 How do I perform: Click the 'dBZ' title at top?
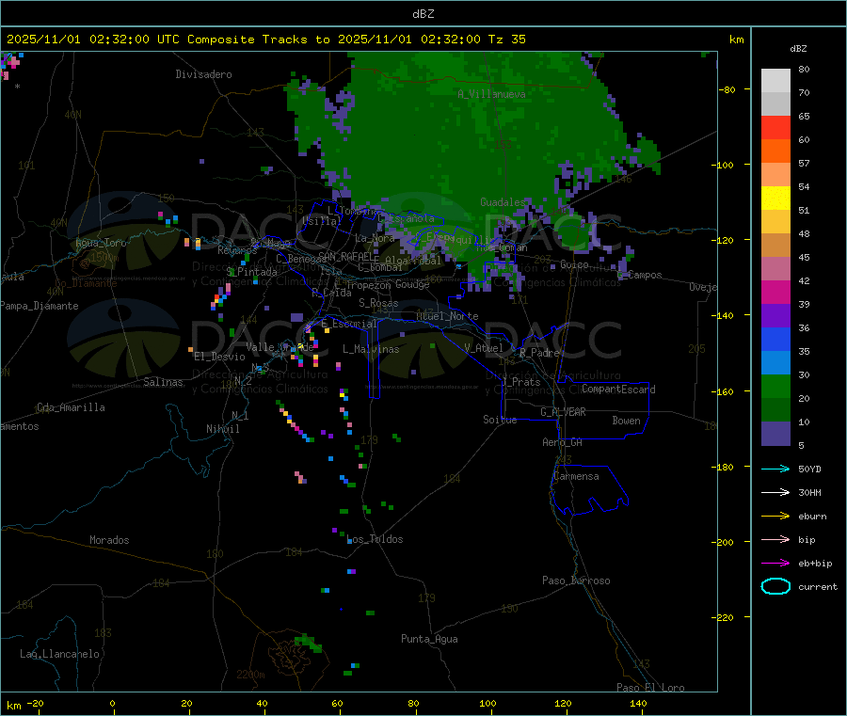point(423,14)
